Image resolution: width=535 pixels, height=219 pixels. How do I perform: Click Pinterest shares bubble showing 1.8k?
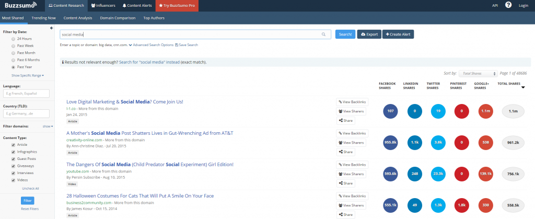462,205
